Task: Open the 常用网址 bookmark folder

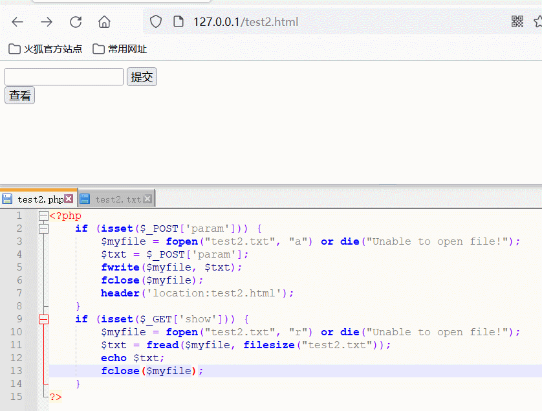Action: click(120, 49)
